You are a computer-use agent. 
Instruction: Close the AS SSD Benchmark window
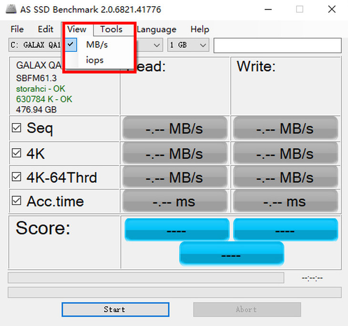pyautogui.click(x=332, y=10)
